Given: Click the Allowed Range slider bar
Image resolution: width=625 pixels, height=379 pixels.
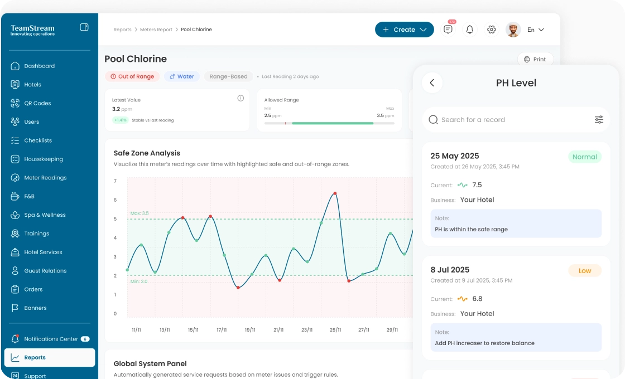Looking at the screenshot, I should pyautogui.click(x=329, y=123).
